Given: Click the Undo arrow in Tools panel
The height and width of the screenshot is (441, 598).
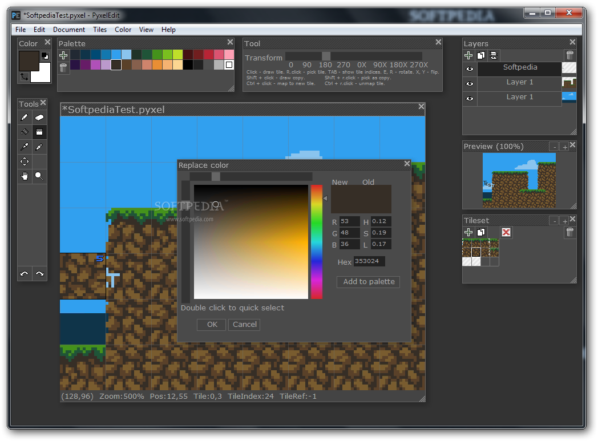Looking at the screenshot, I should coord(25,273).
